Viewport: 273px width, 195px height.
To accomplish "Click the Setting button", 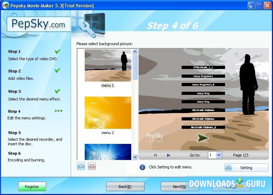I will pyautogui.click(x=246, y=168).
